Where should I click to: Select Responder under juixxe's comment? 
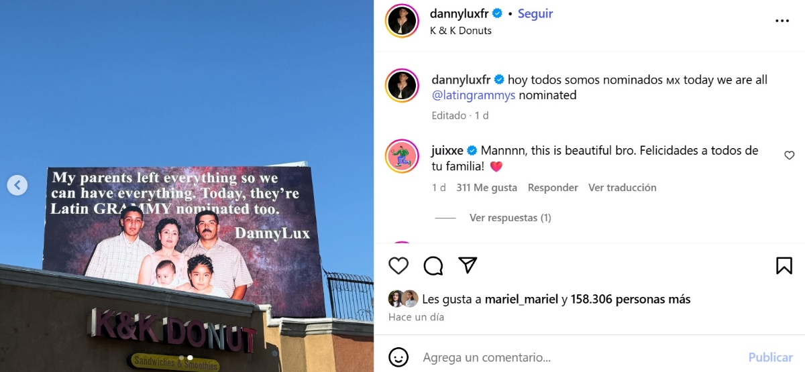click(x=553, y=188)
